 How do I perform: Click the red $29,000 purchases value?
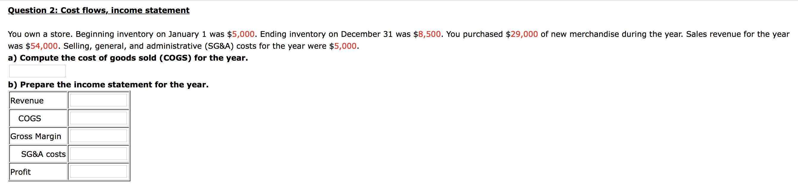(522, 34)
